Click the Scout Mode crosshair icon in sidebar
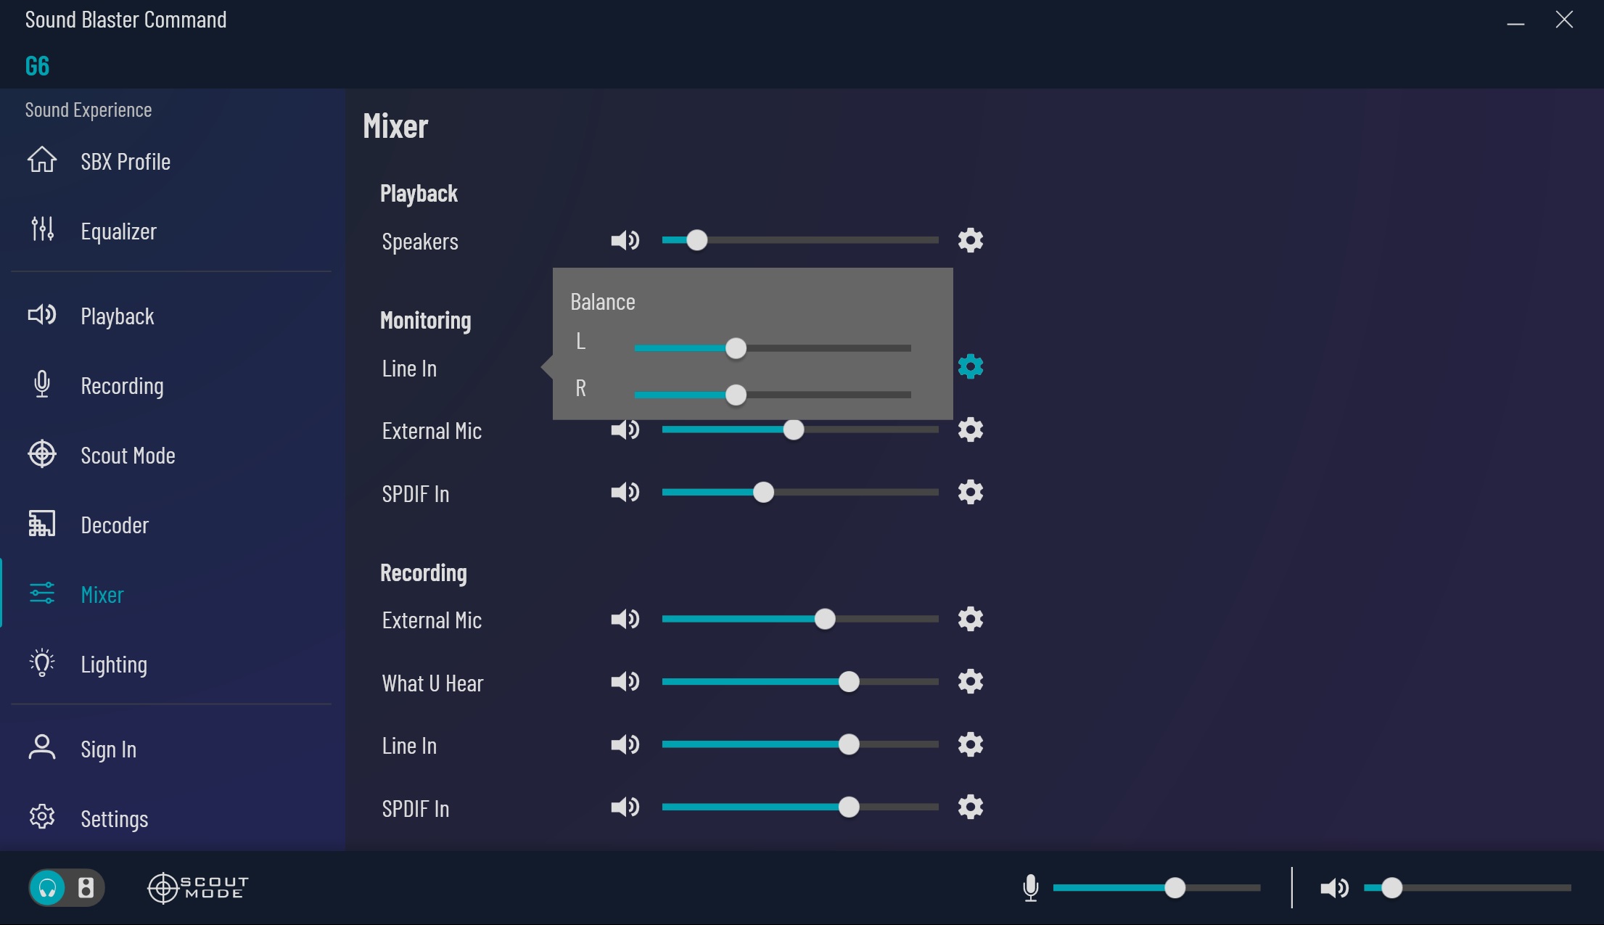 tap(42, 453)
